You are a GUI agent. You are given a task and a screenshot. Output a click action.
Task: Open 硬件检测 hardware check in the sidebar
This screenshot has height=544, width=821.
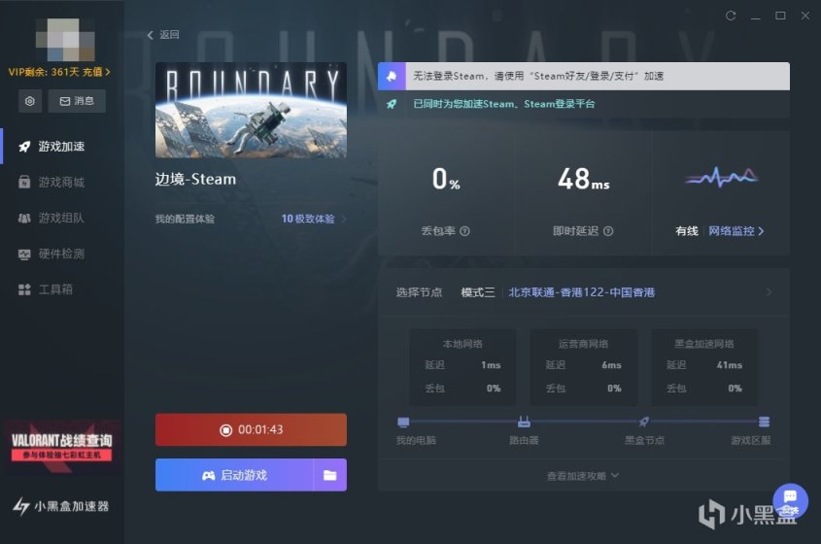[61, 254]
